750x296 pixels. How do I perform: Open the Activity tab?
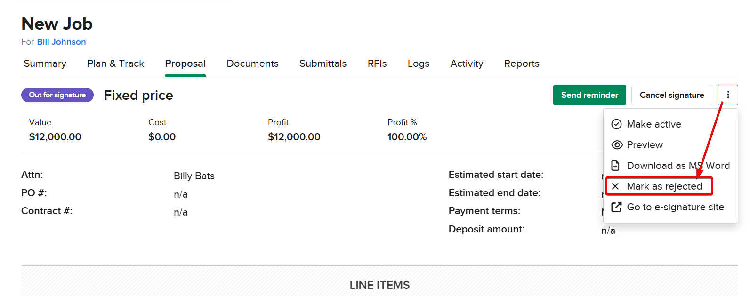coord(467,64)
